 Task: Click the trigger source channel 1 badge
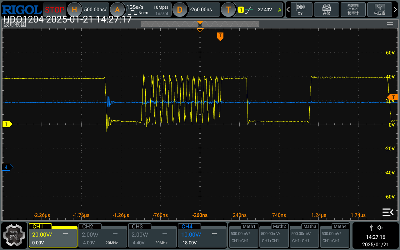(241, 10)
